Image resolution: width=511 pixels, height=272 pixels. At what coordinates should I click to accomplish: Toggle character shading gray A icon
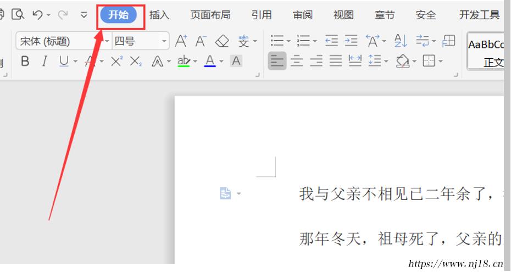tap(236, 61)
